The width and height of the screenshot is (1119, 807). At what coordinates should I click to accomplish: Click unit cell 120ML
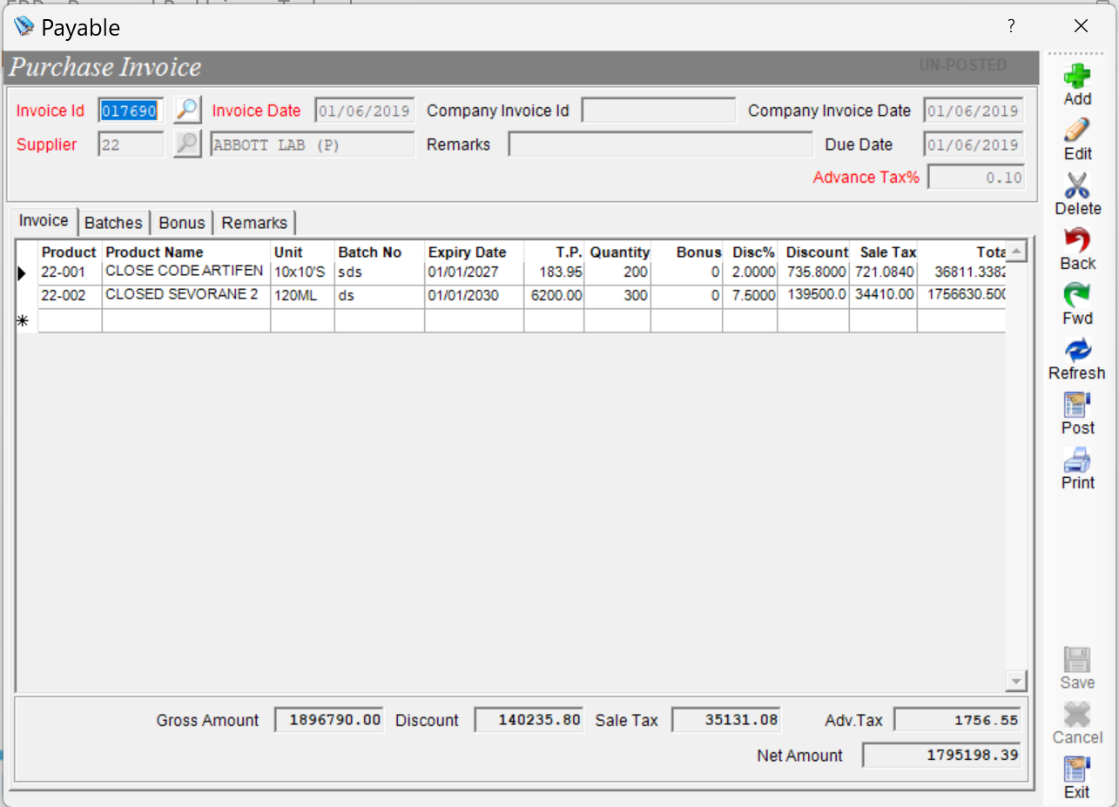coord(302,296)
